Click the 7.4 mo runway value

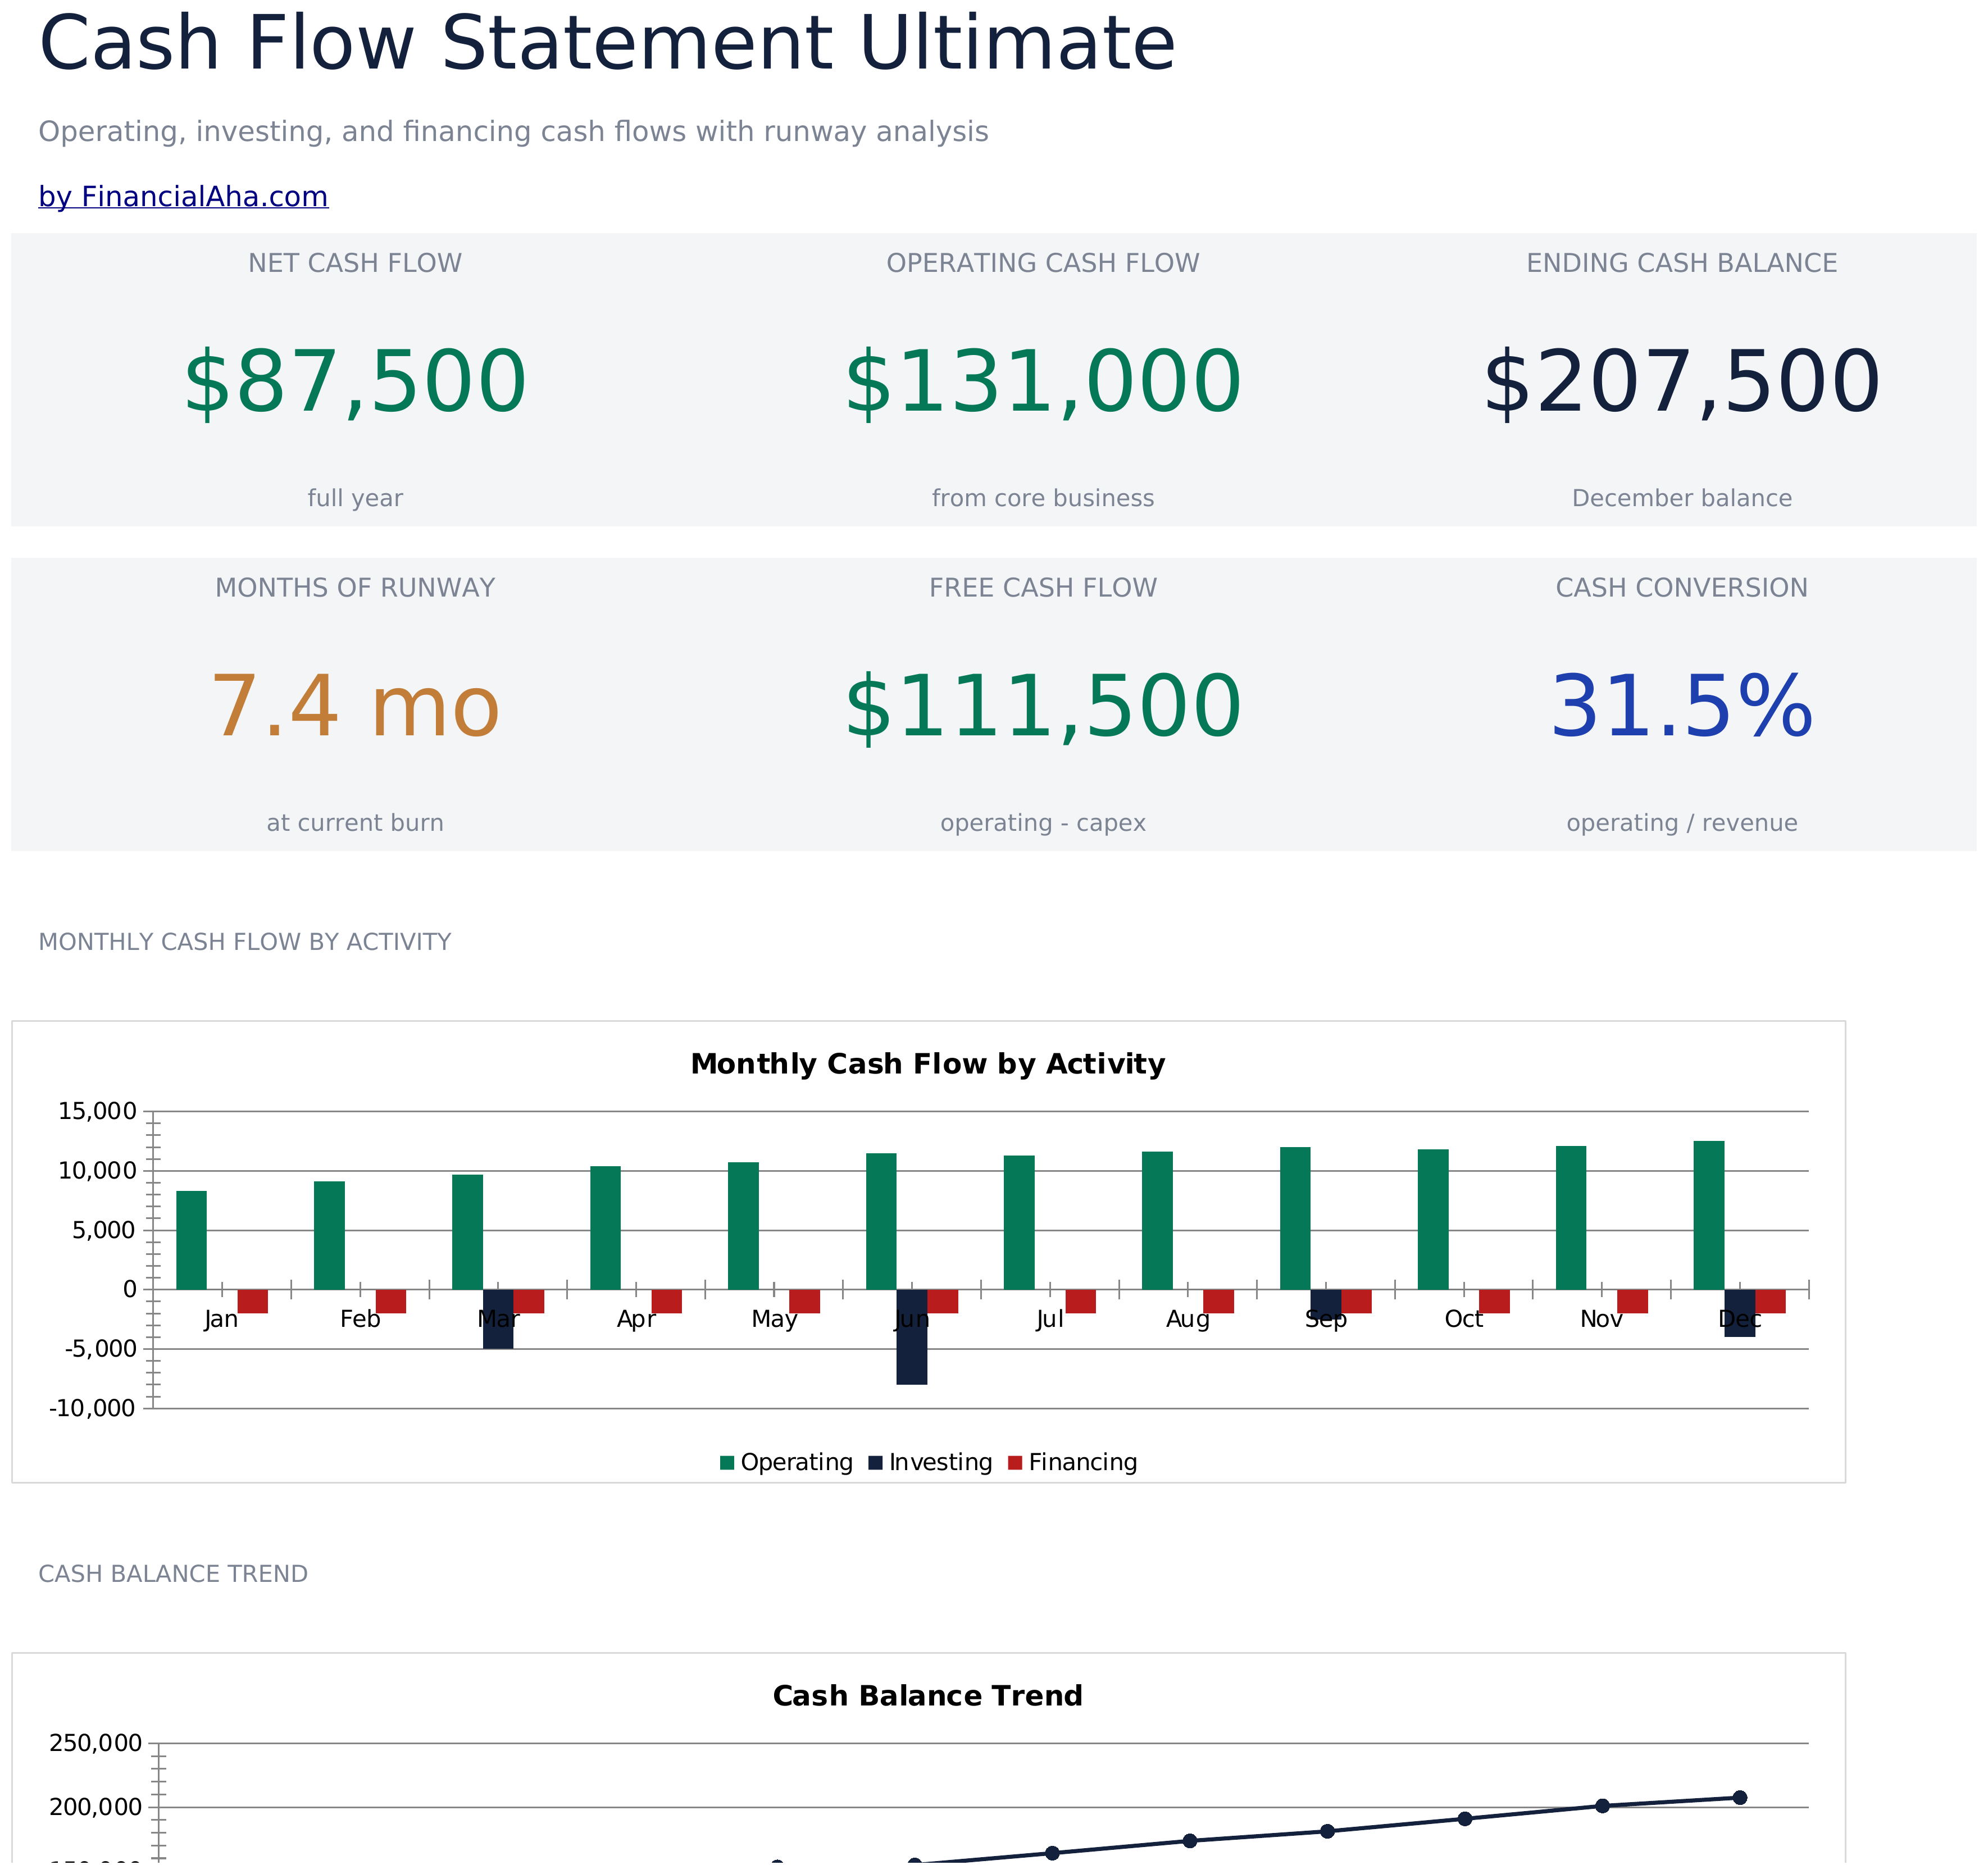pyautogui.click(x=355, y=707)
